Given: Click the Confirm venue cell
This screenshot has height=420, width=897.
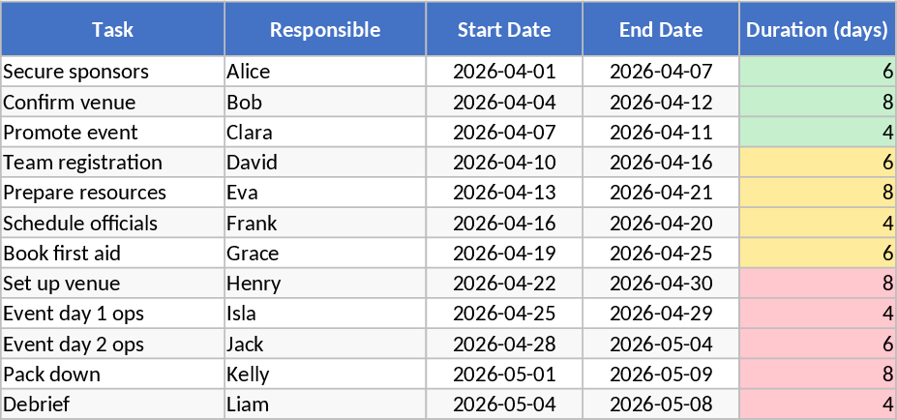Looking at the screenshot, I should coord(112,102).
